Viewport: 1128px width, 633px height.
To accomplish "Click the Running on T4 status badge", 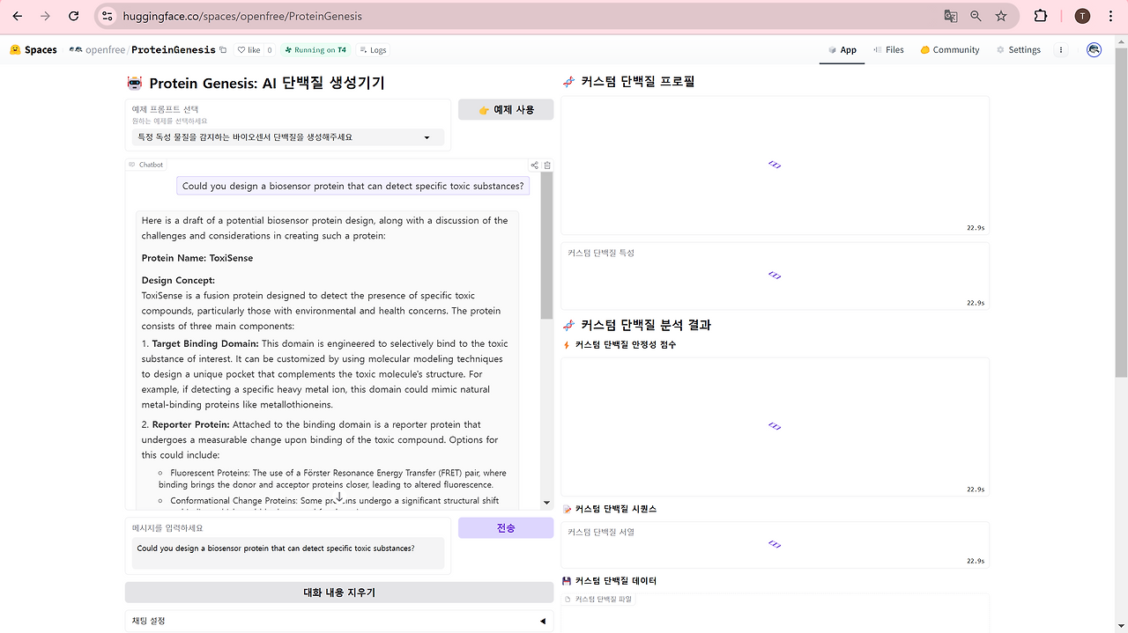I will [x=315, y=50].
